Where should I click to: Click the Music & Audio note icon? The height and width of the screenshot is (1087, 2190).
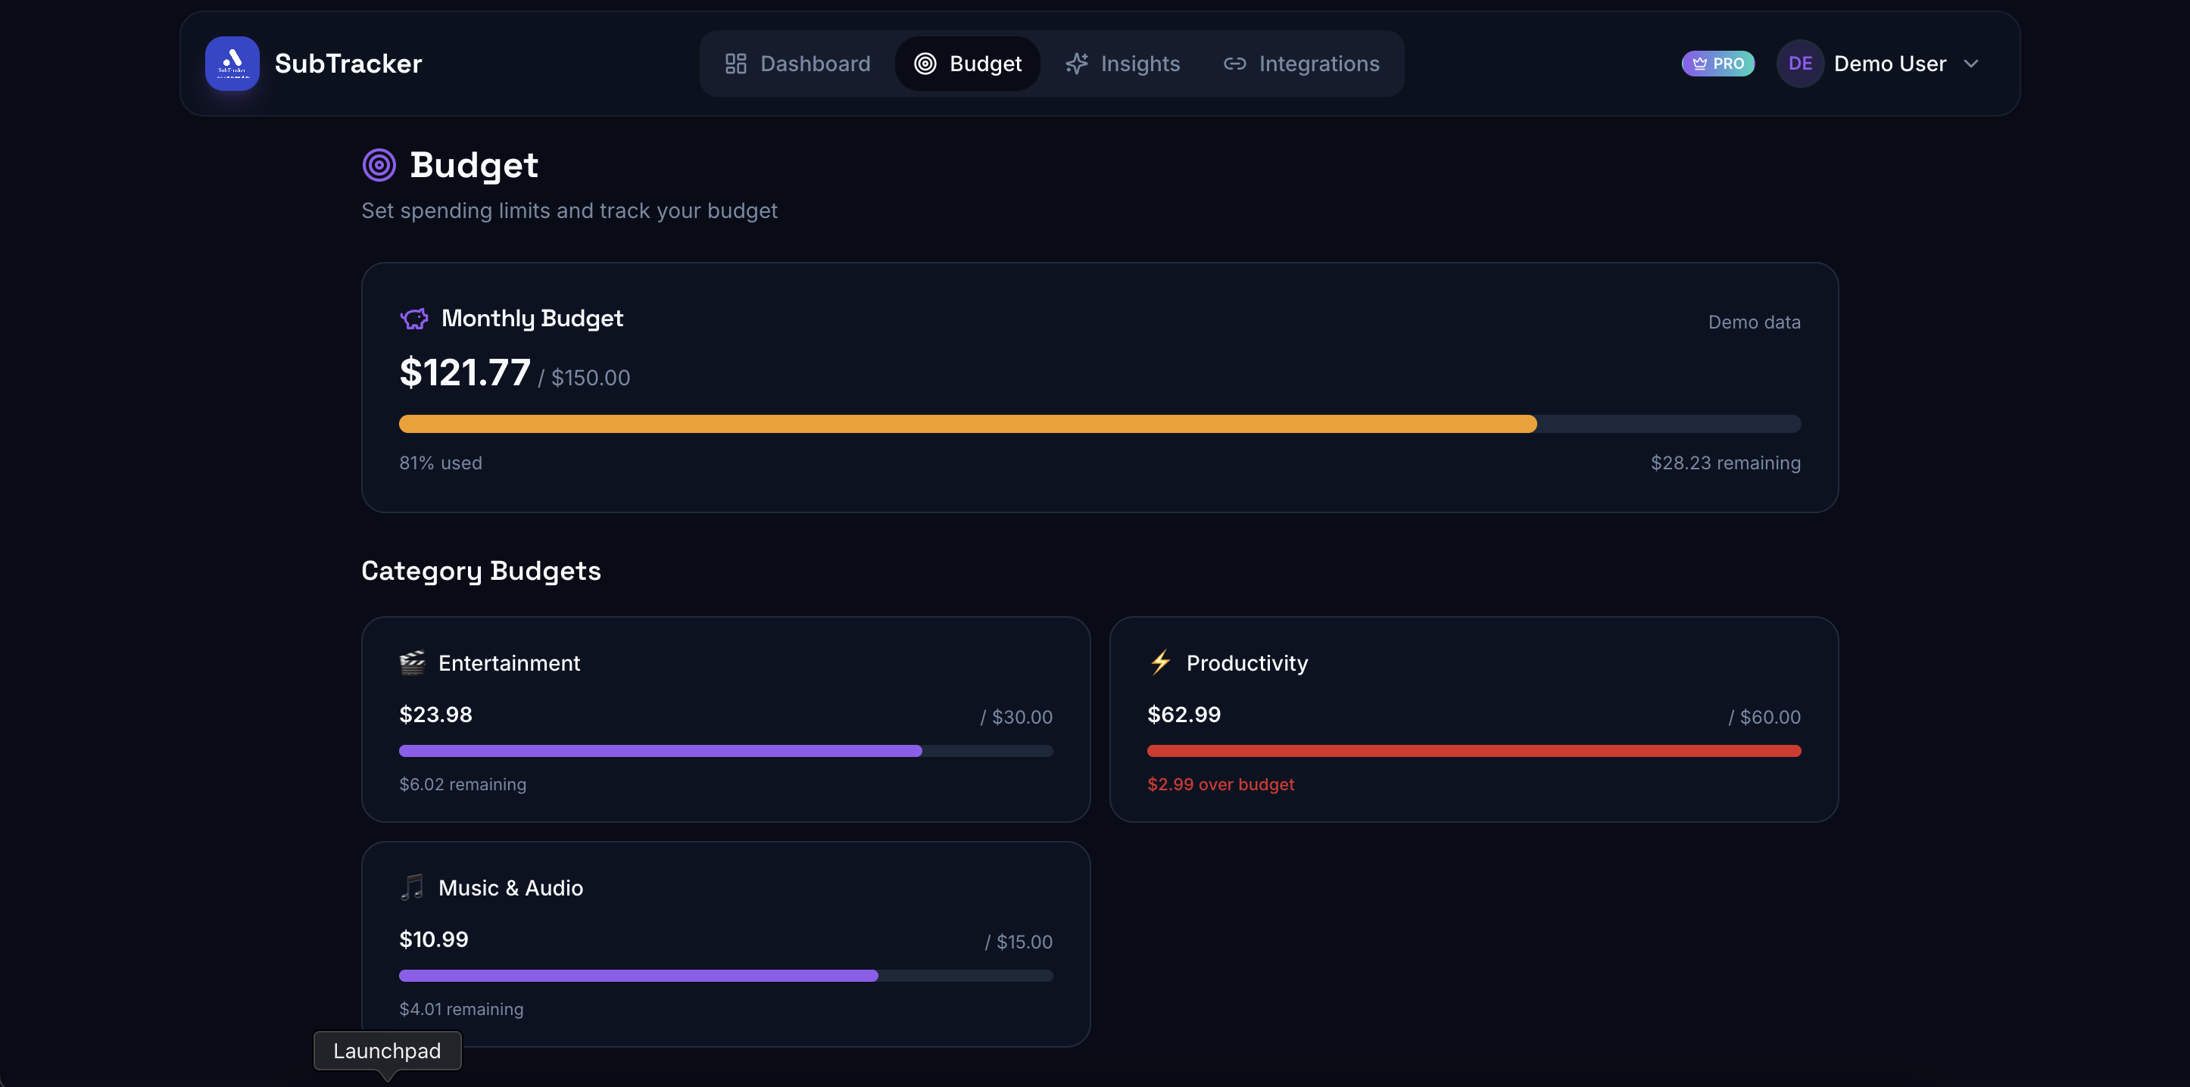pyautogui.click(x=412, y=887)
